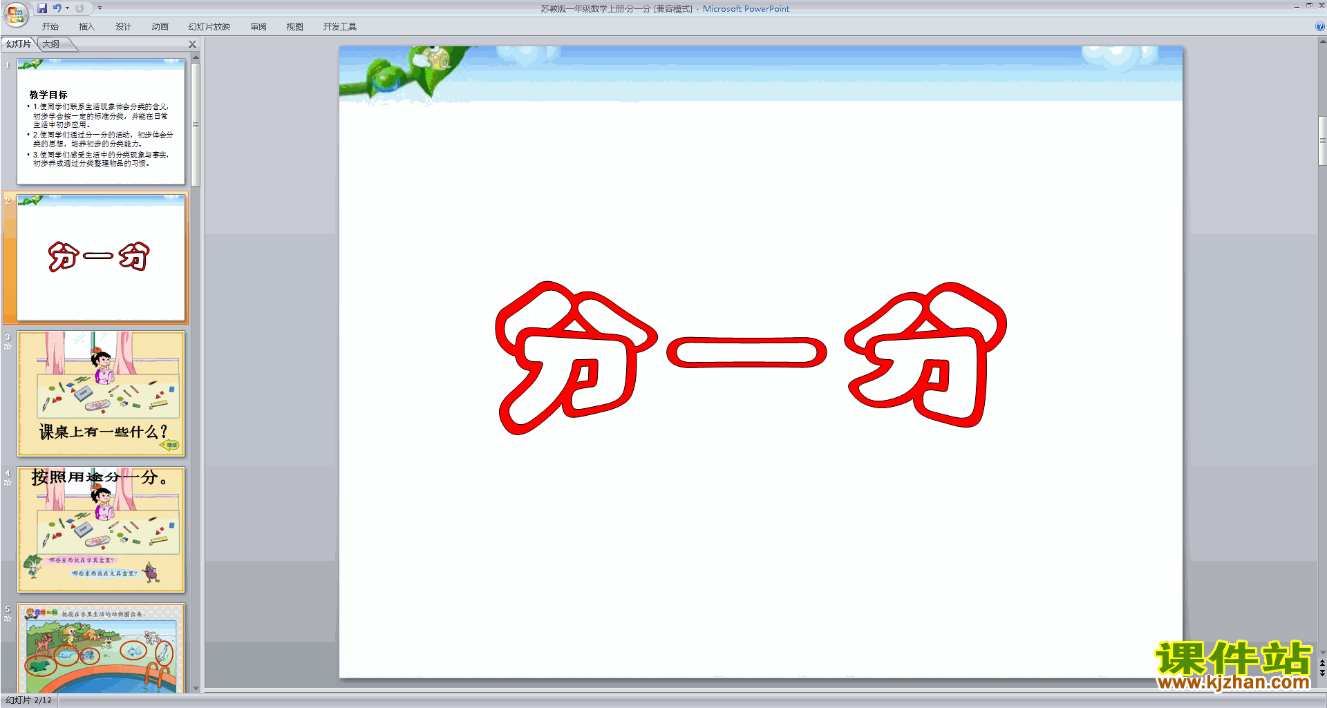Select the 幻灯片 pane tab

coord(19,44)
